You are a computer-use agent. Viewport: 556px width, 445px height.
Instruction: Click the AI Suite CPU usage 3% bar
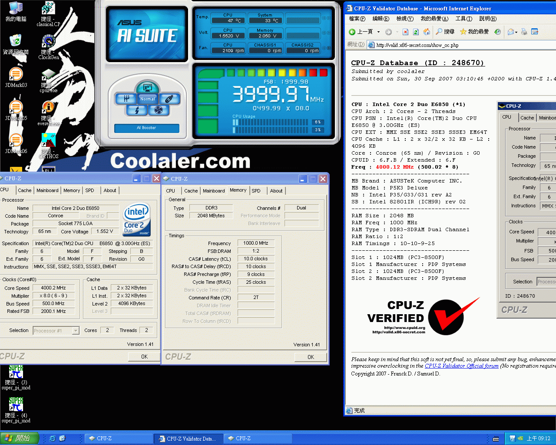(x=279, y=130)
